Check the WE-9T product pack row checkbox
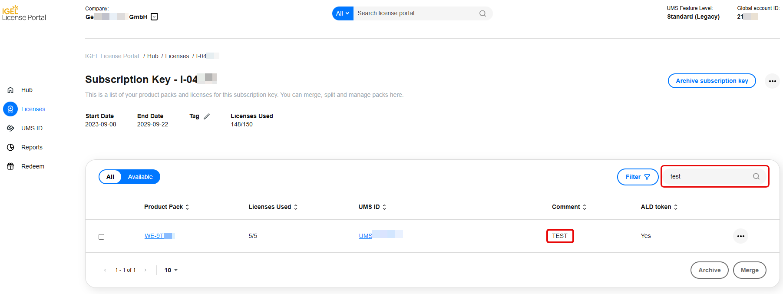 click(x=102, y=237)
